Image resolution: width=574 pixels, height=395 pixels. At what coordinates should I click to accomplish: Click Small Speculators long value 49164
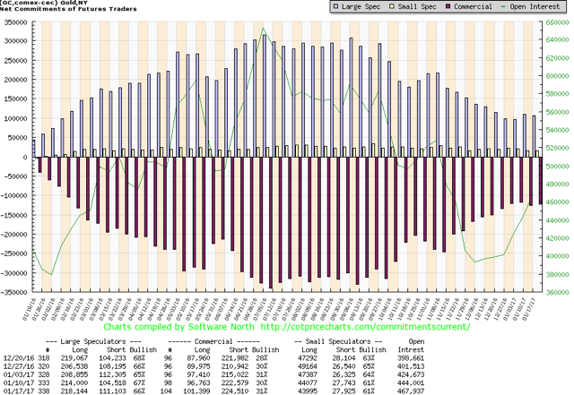307,366
